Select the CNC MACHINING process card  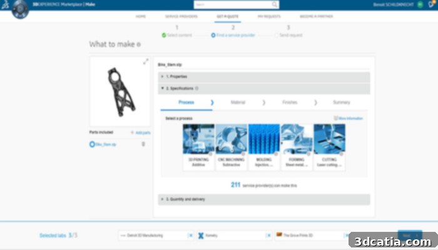tap(232, 147)
